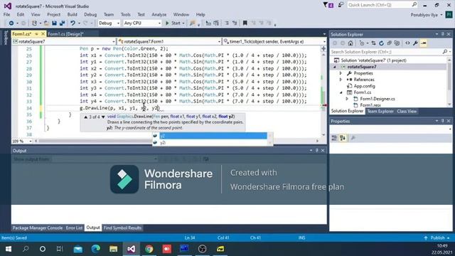Click View Code icon in Solution Explorer
Image resolution: width=455 pixels, height=256 pixels.
pos(407,43)
